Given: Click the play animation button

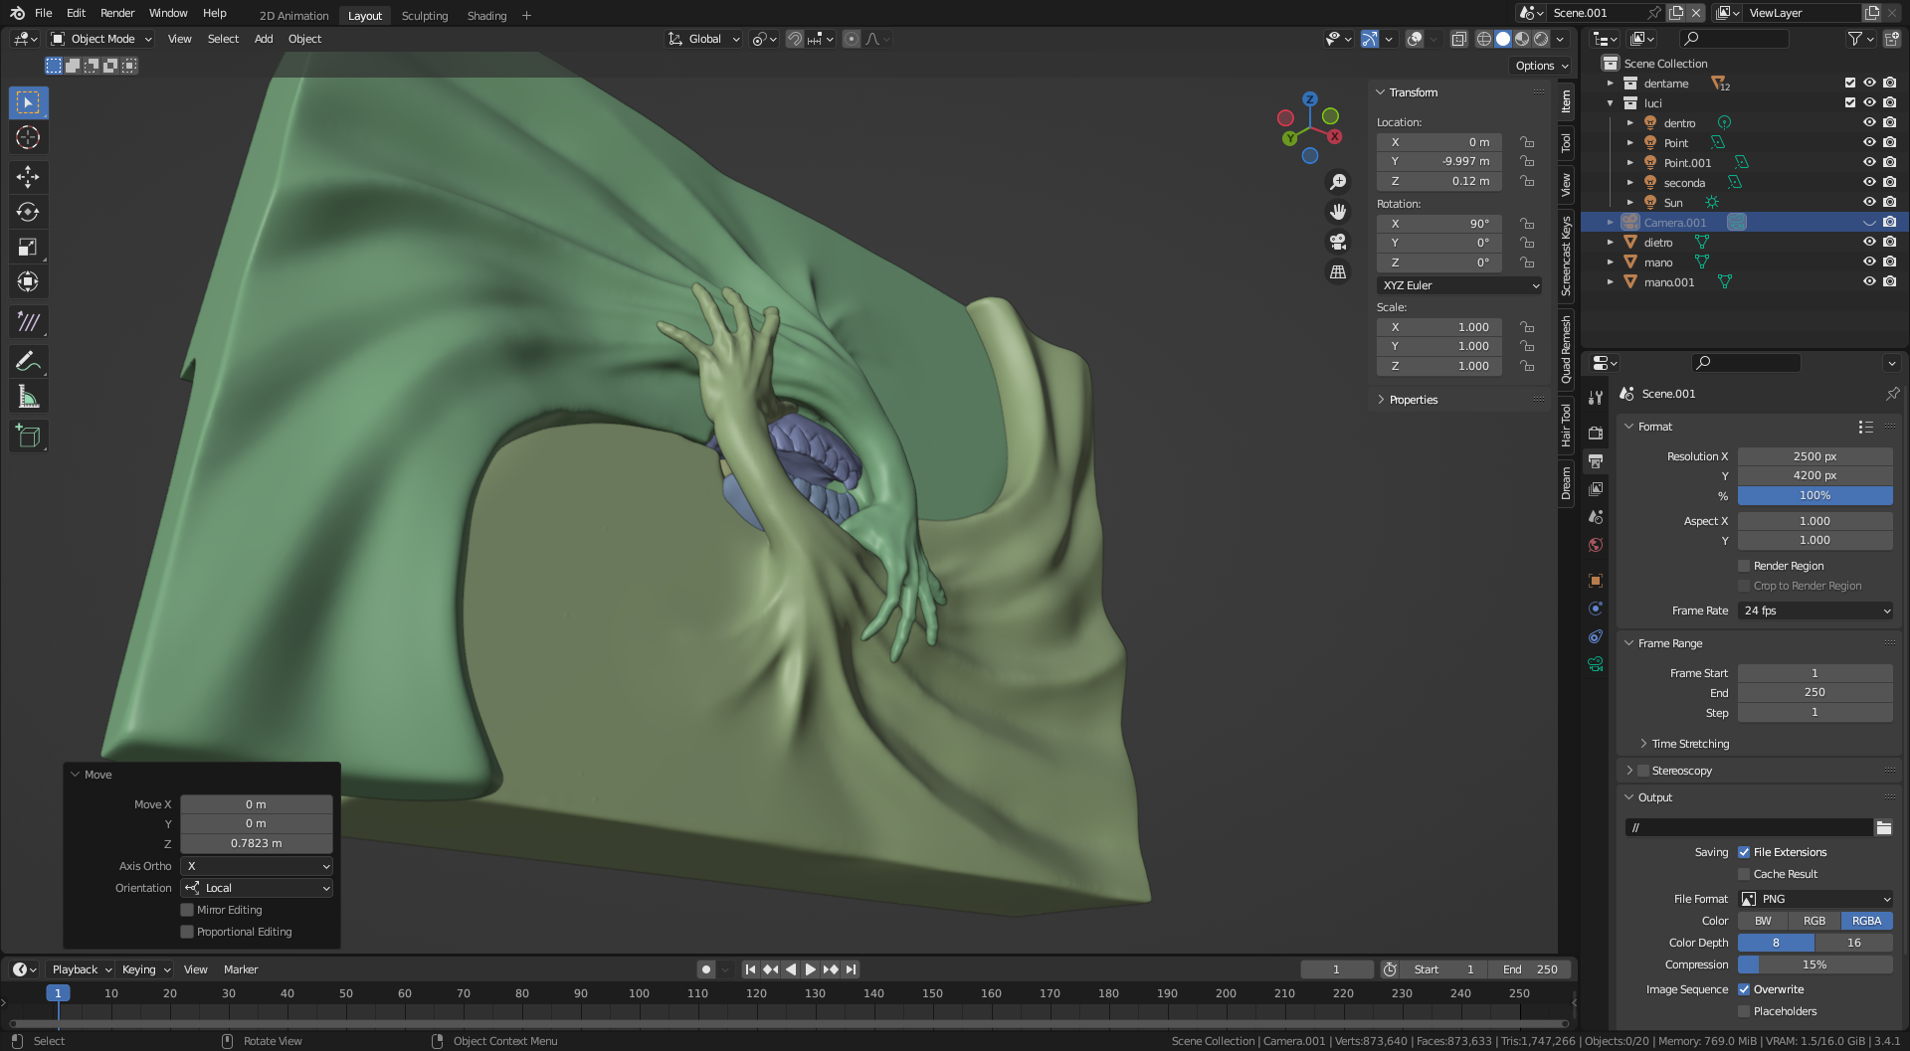Looking at the screenshot, I should (x=810, y=969).
